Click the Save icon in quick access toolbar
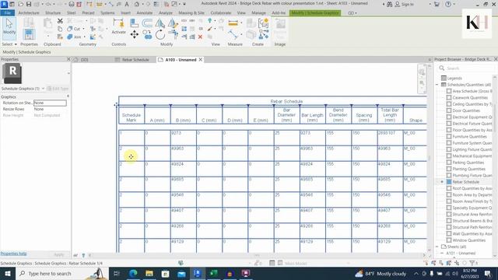The width and height of the screenshot is (498, 280). click(x=29, y=4)
